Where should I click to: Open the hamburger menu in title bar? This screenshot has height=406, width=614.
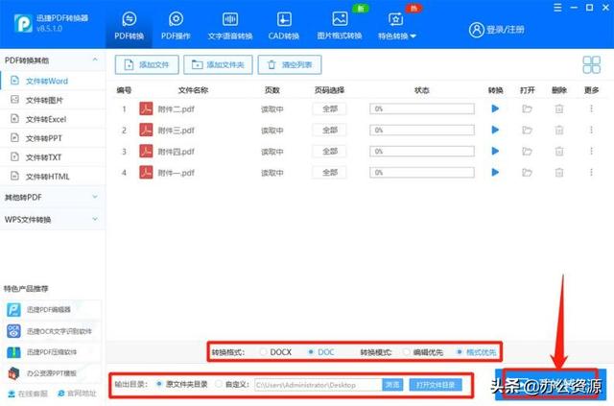[557, 8]
